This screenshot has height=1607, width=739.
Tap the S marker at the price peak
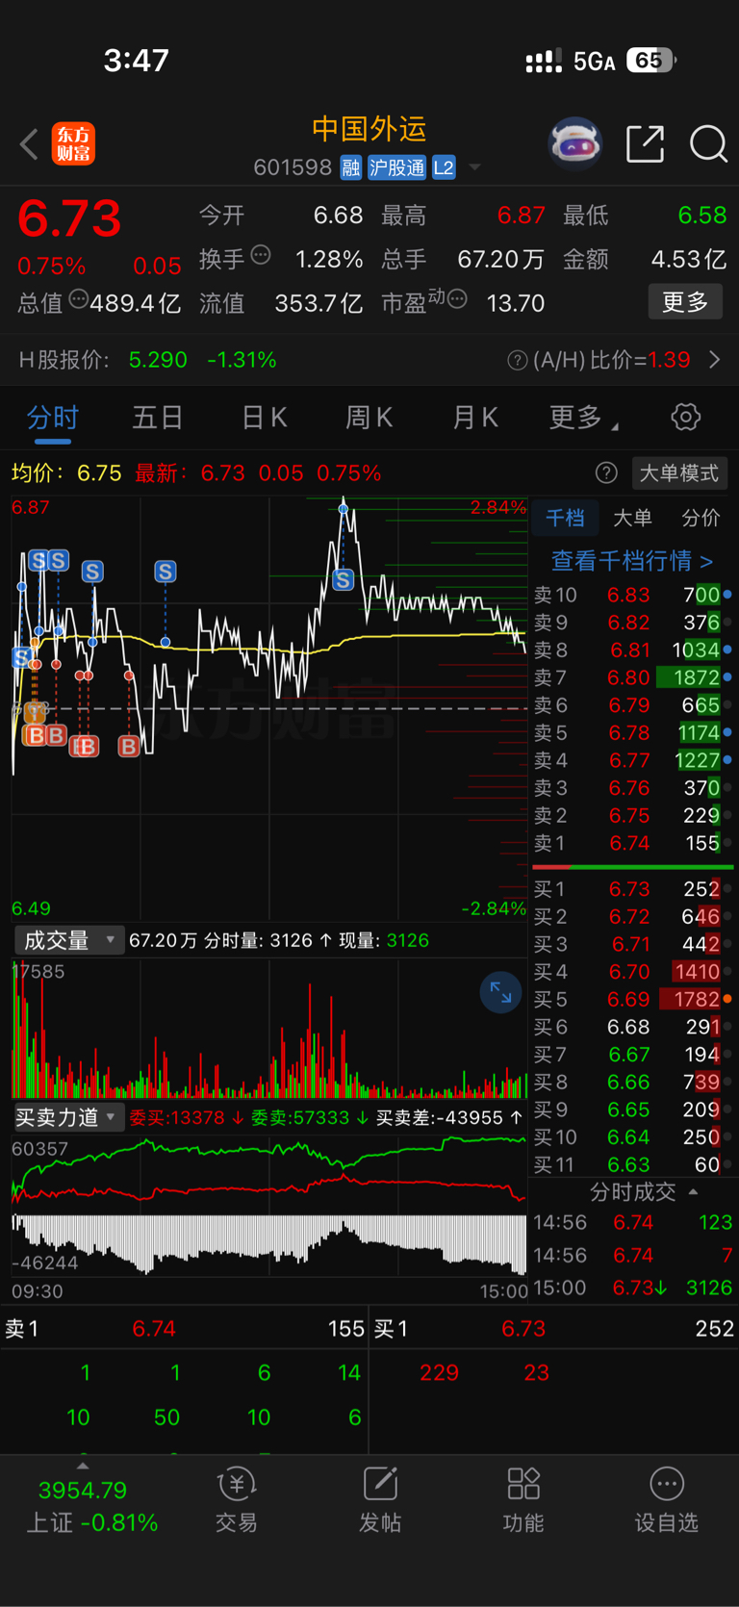(344, 579)
